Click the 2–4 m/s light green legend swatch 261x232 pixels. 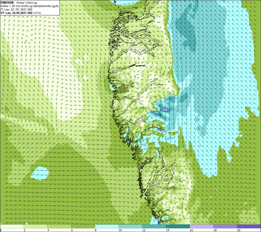pos(35,226)
